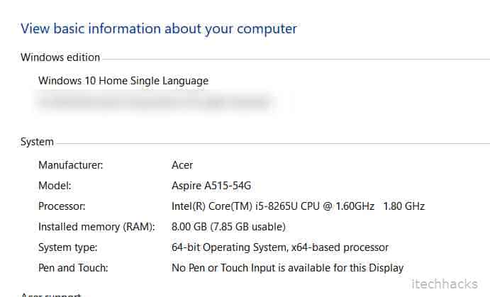490x297 pixels.
Task: Click the 'Acer' manufacturer value
Action: pyautogui.click(x=182, y=165)
